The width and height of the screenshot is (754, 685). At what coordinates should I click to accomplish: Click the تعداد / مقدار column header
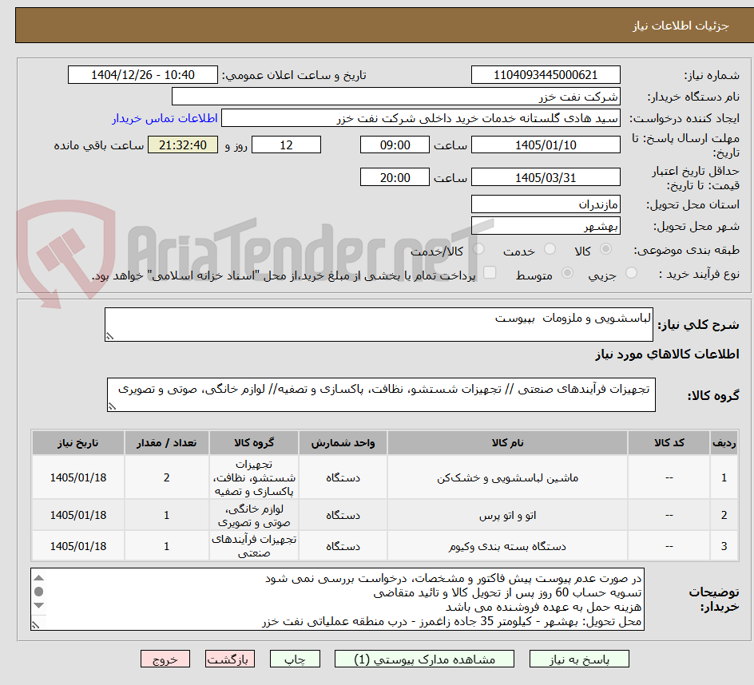tap(166, 443)
